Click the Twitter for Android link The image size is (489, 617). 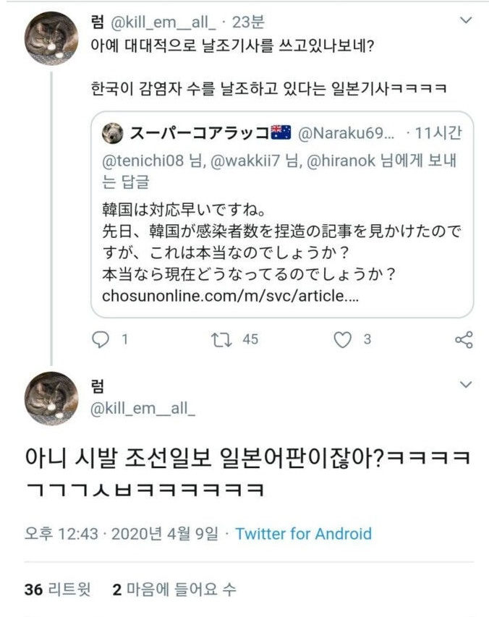[303, 534]
